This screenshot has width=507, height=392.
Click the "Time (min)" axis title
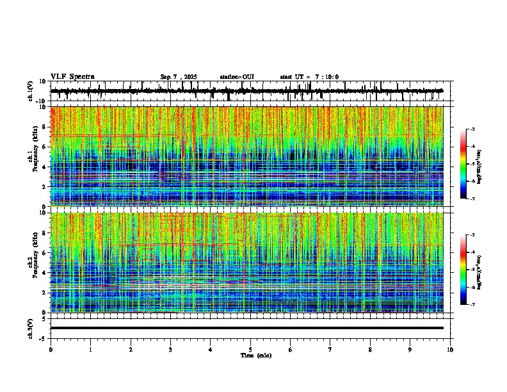pos(256,355)
